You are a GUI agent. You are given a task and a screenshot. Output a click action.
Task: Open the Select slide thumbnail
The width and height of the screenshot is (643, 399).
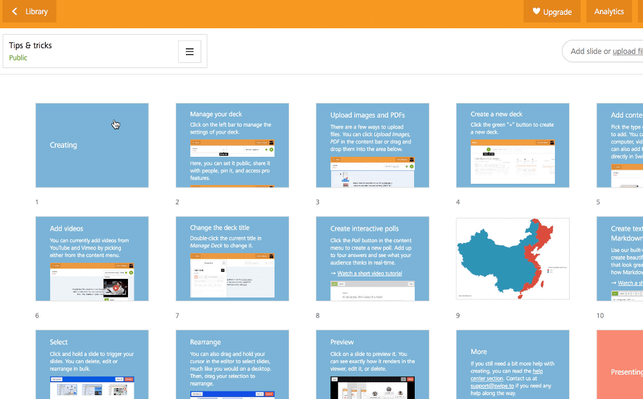(92, 364)
